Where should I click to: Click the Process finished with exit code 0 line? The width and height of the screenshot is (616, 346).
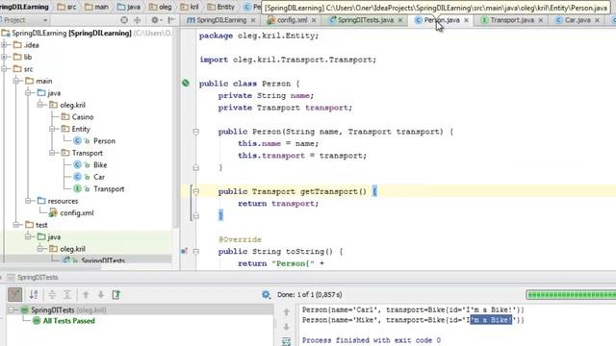pyautogui.click(x=372, y=340)
